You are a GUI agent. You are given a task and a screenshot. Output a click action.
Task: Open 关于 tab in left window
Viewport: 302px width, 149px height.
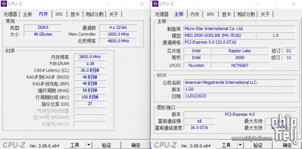(x=114, y=14)
